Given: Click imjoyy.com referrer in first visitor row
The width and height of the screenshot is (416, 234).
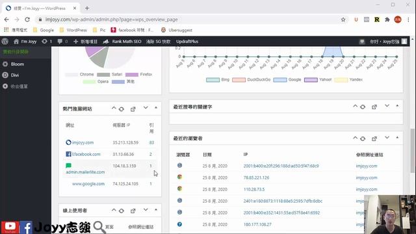Looking at the screenshot, I should pos(367,166).
